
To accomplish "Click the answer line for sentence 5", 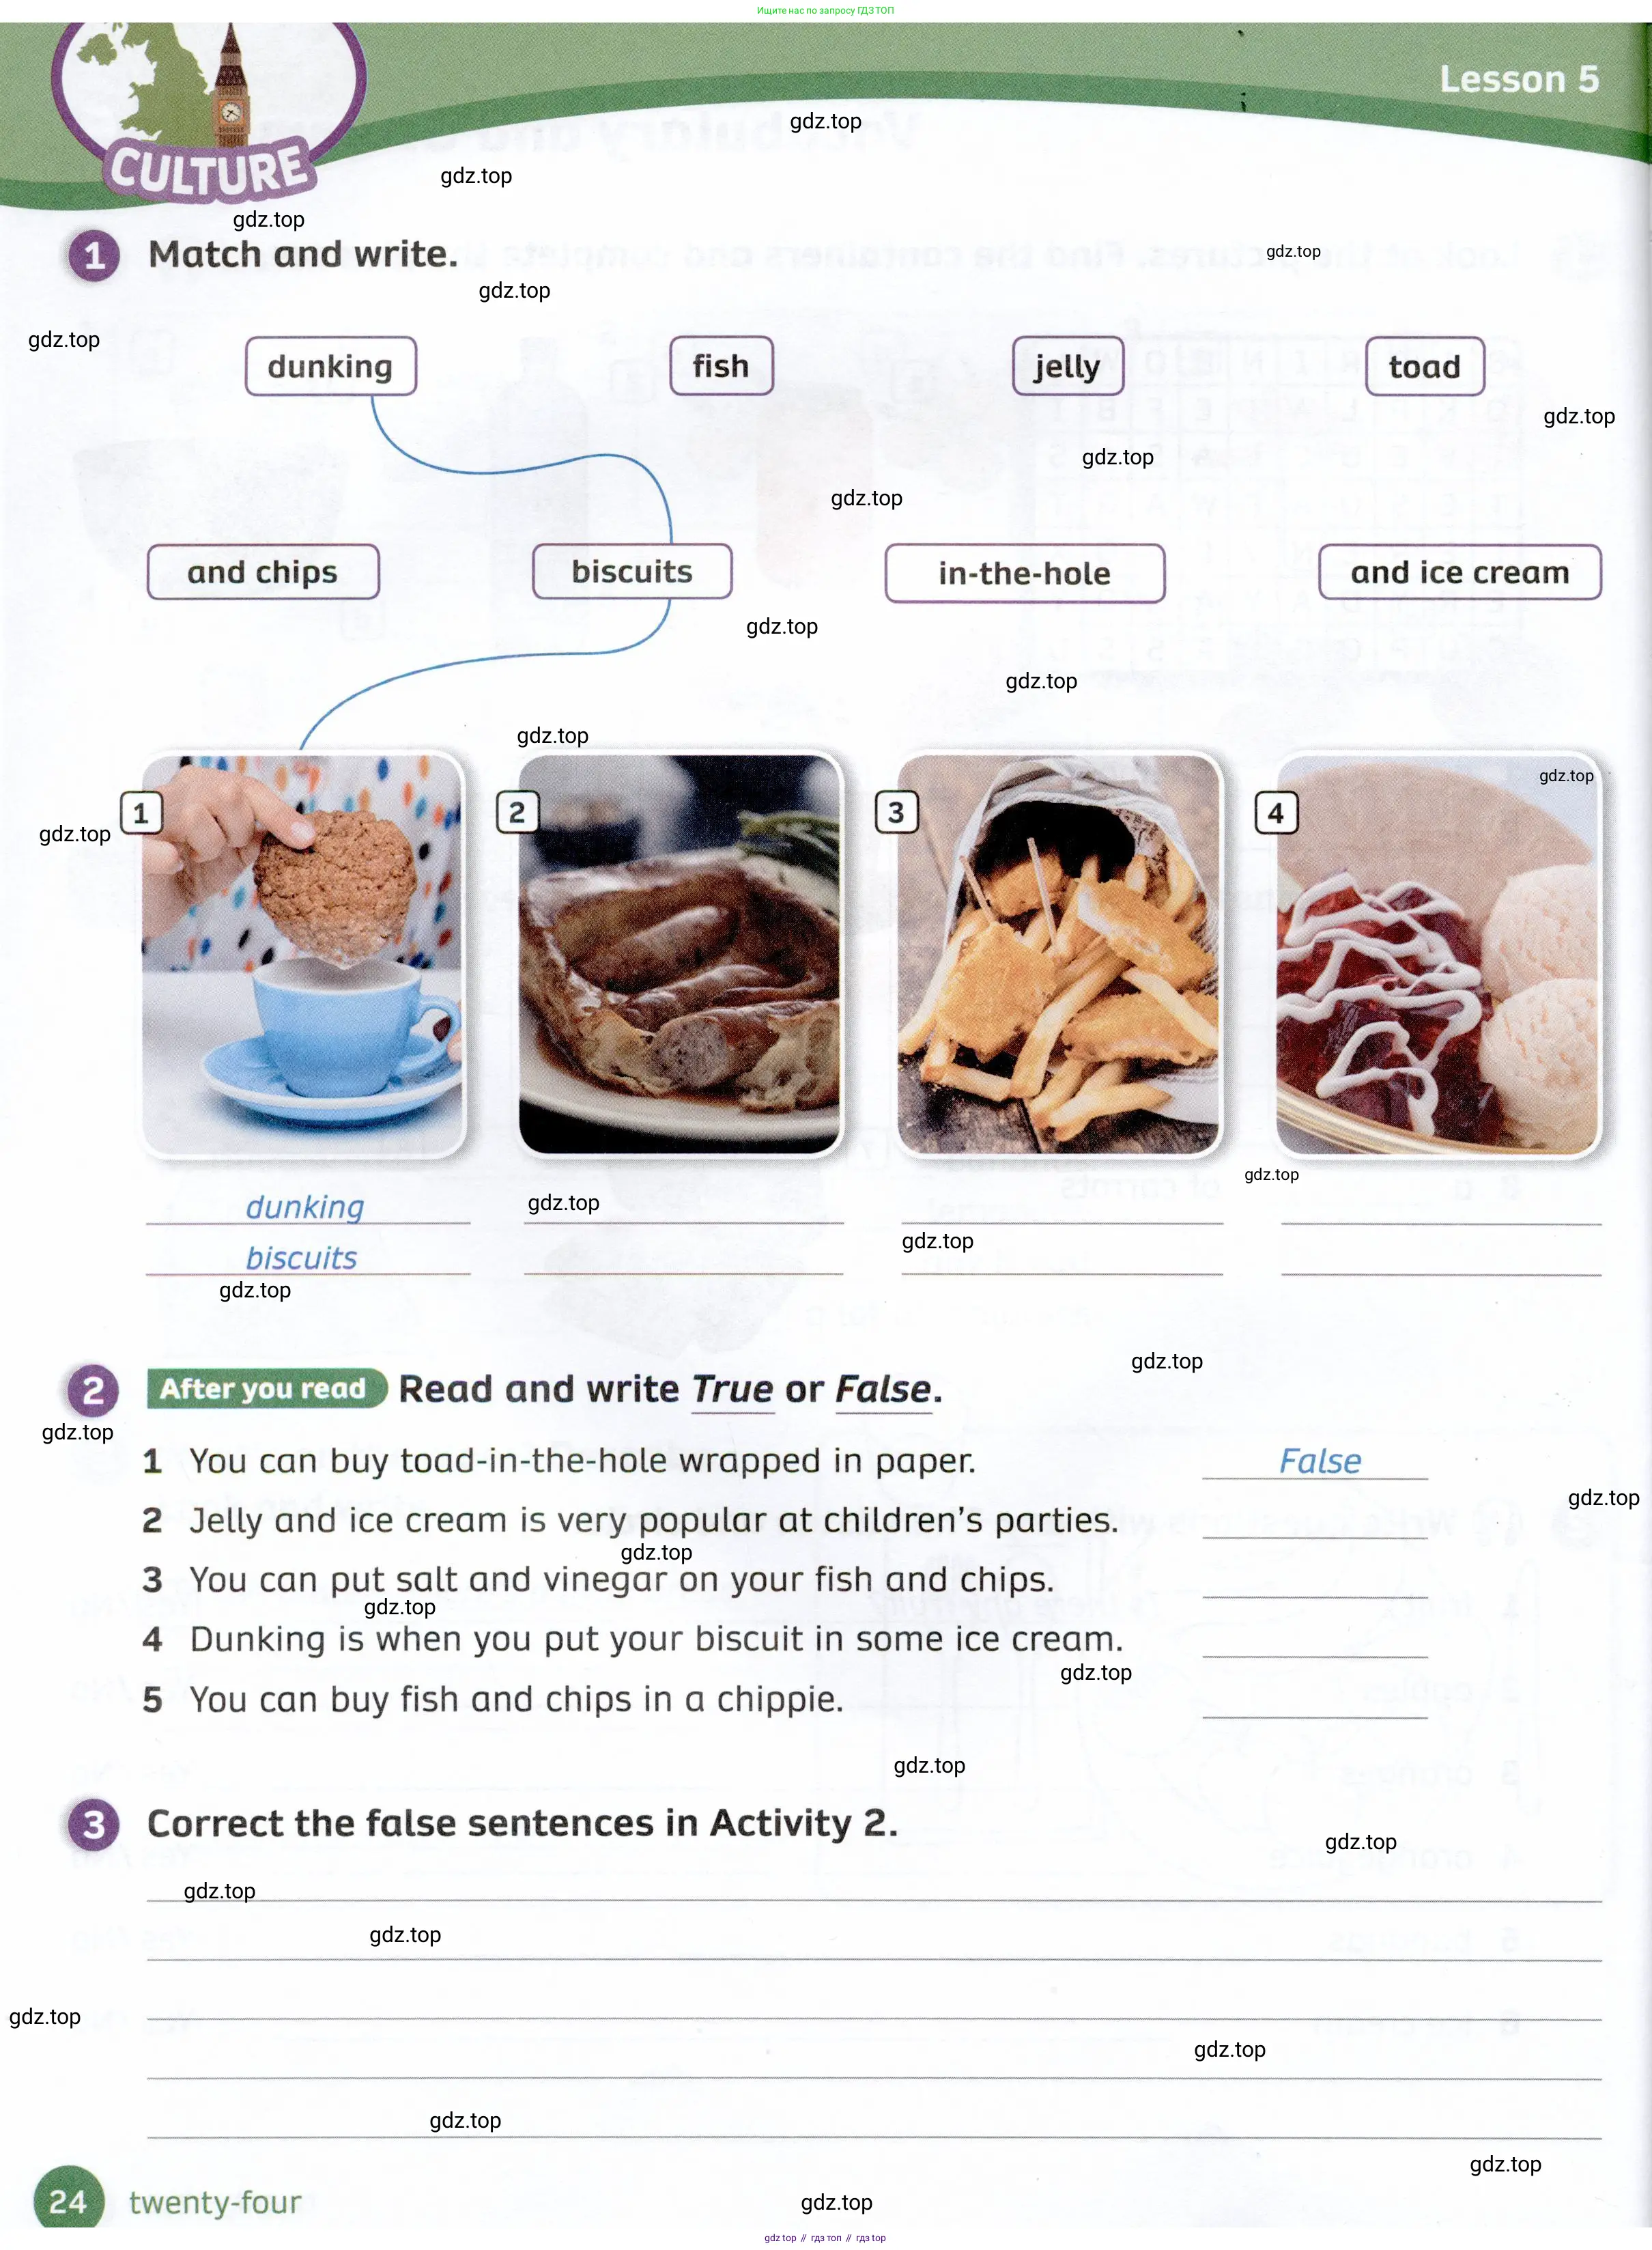I will (x=1314, y=1702).
